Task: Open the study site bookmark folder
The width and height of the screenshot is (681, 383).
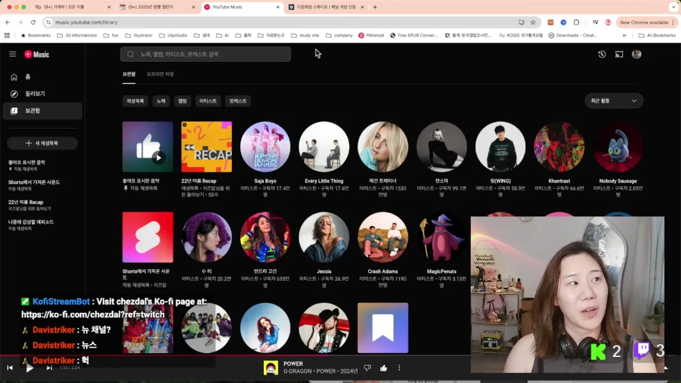Action: 305,35
